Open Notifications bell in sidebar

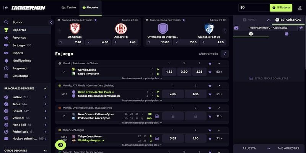6,60
